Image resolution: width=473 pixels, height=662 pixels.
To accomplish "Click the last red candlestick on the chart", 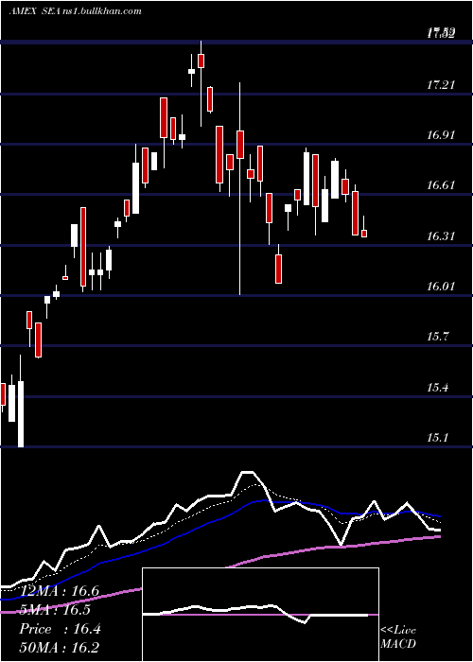I will click(x=364, y=234).
